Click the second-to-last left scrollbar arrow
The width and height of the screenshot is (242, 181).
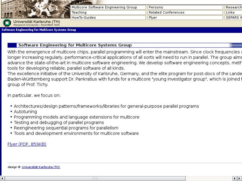coord(235,178)
